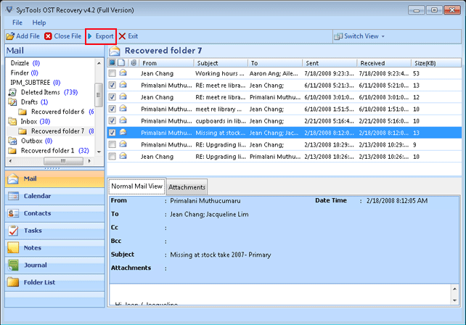The height and width of the screenshot is (325, 466).
Task: Open the Switch View dropdown
Action: click(359, 36)
